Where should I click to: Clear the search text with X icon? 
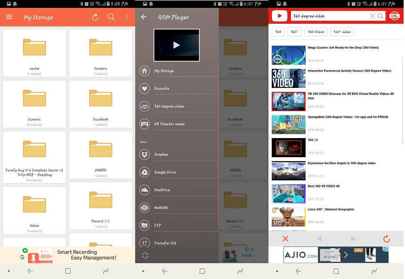click(372, 16)
